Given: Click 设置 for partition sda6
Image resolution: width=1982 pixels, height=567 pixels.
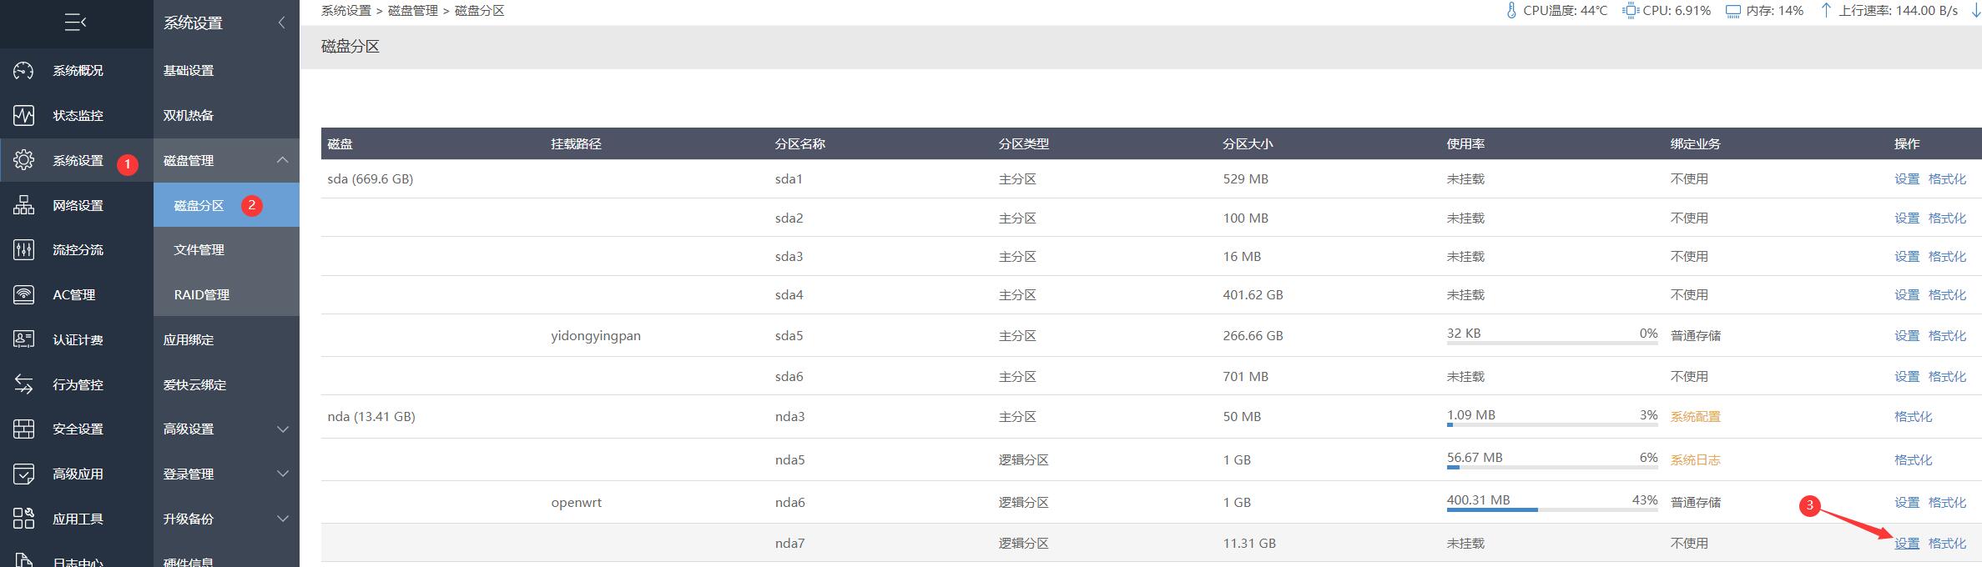Looking at the screenshot, I should (1907, 377).
